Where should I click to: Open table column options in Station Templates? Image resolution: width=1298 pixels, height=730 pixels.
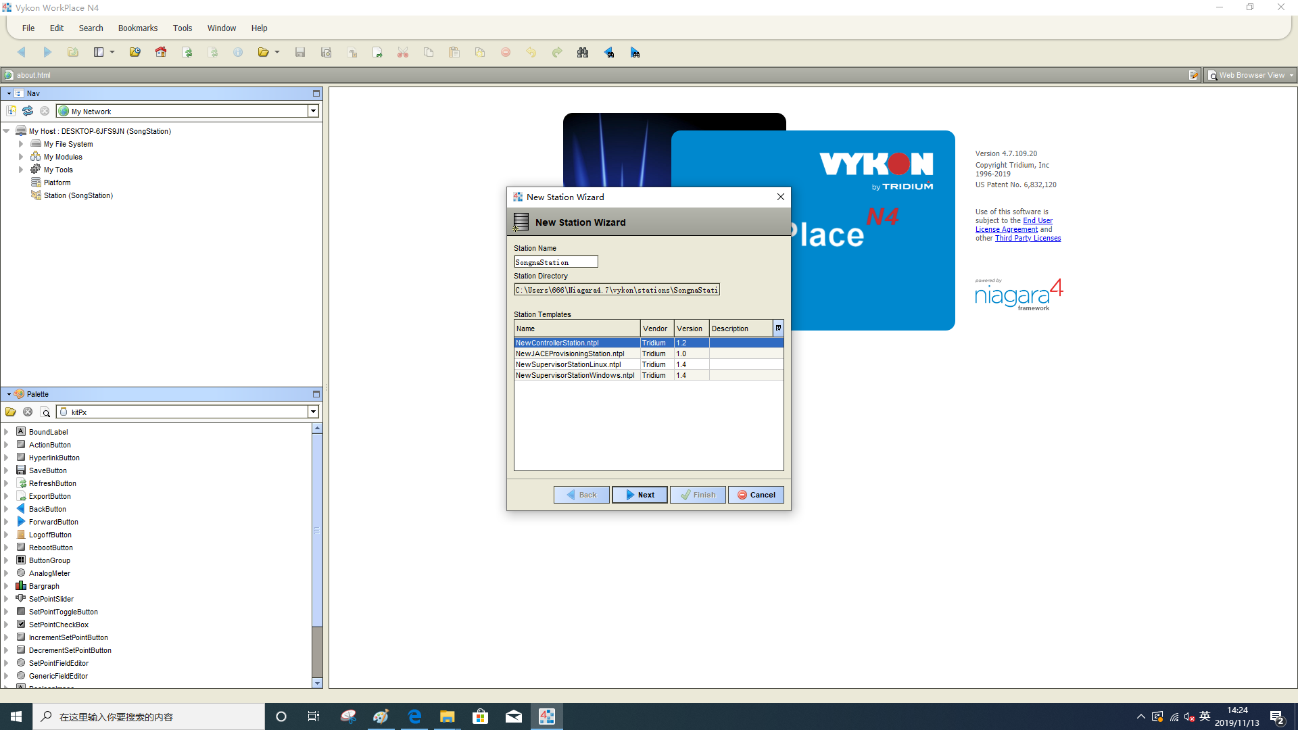[778, 328]
